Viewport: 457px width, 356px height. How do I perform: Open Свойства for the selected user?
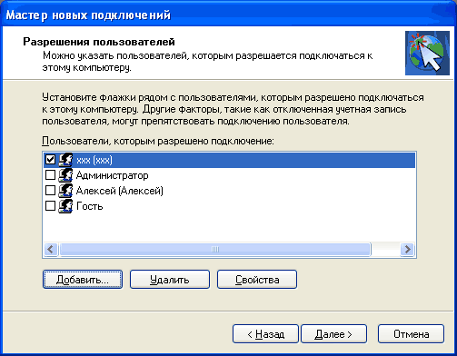(x=257, y=280)
